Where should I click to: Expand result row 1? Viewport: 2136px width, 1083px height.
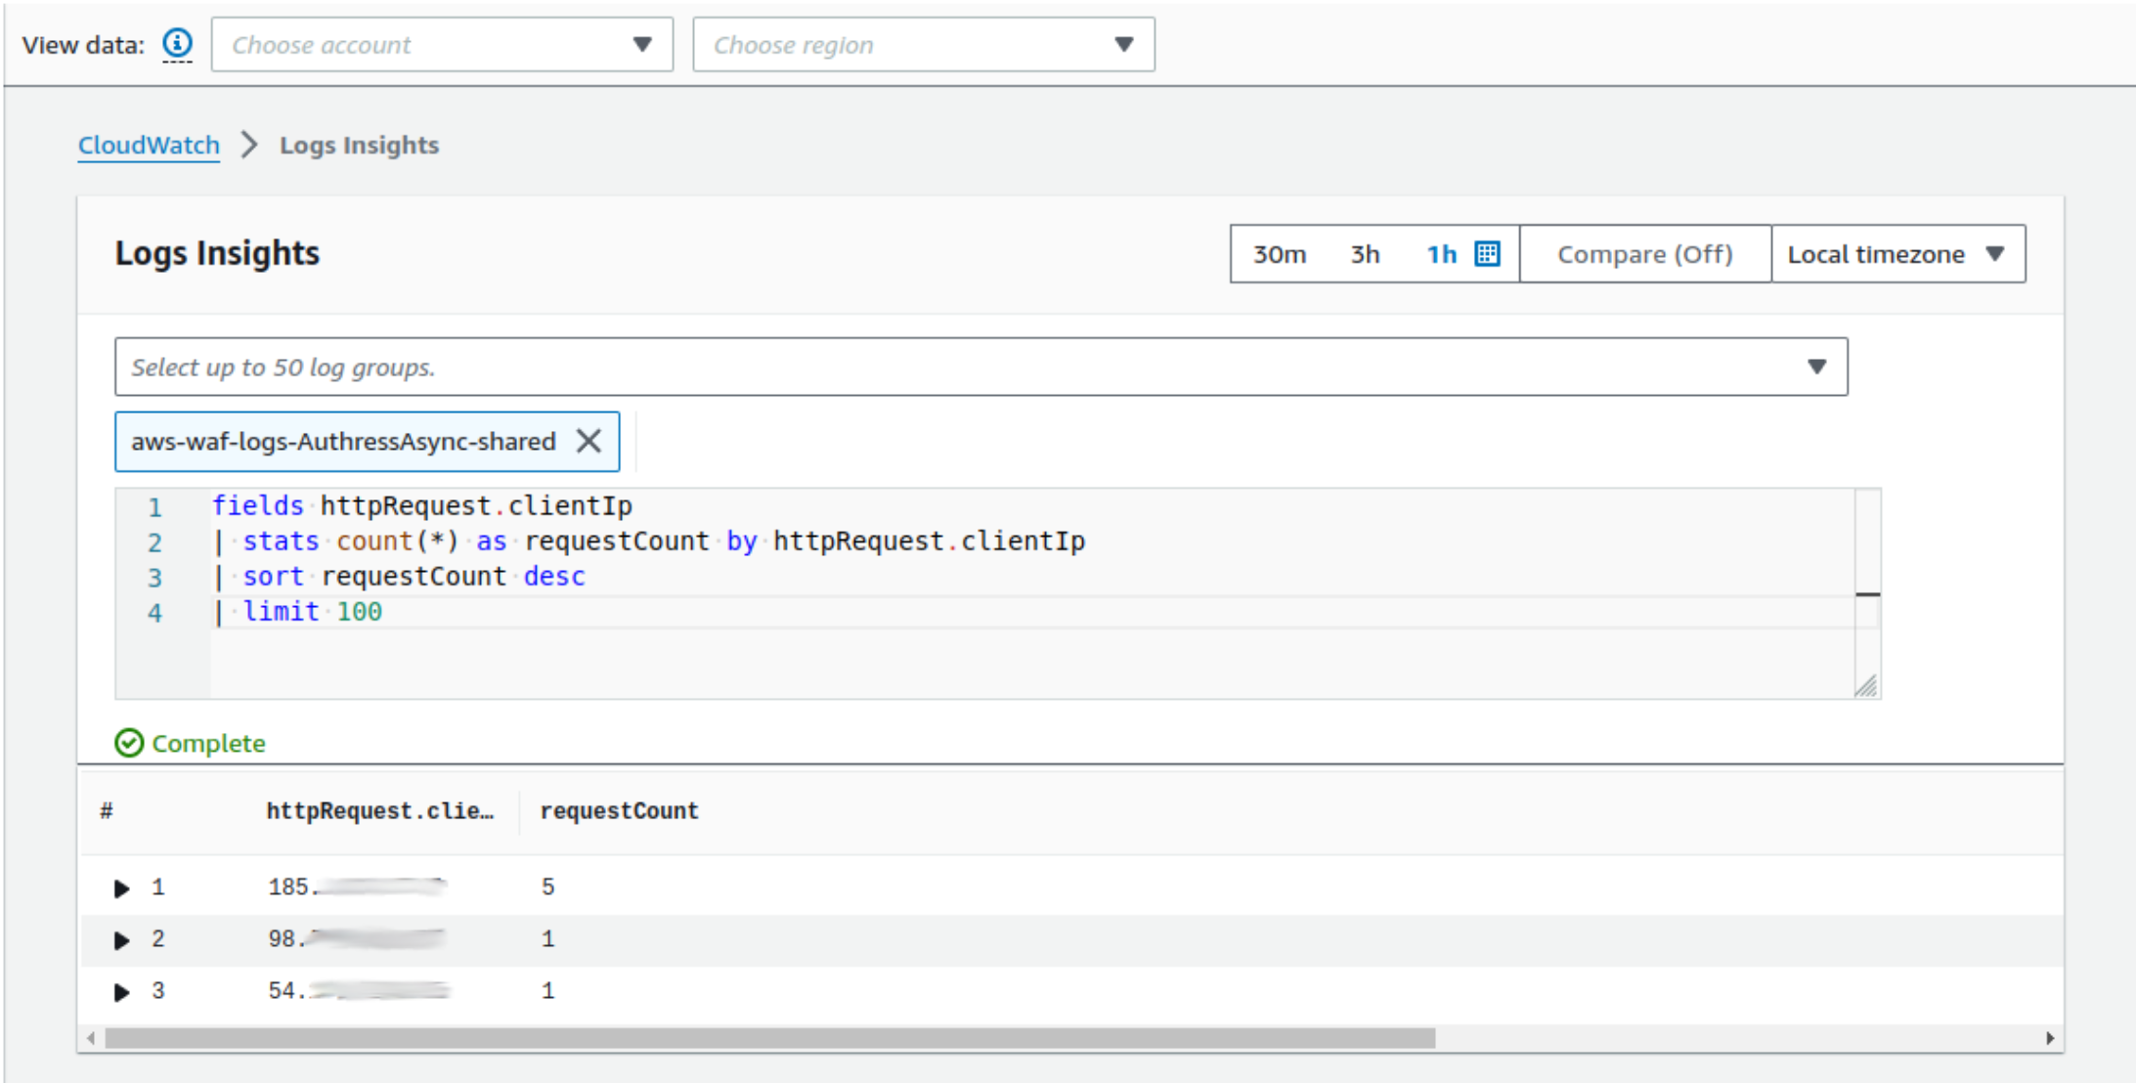(121, 888)
